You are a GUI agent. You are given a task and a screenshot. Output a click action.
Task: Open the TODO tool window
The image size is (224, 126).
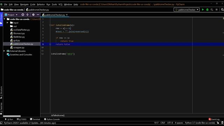22,119
